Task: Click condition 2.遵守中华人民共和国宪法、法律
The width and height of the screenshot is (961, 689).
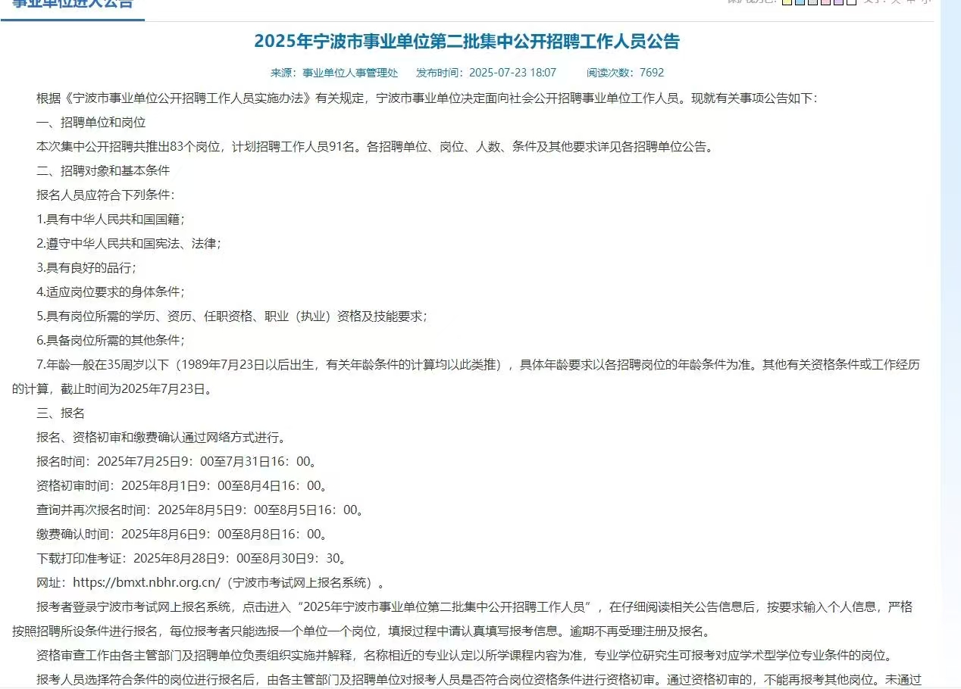Action: tap(129, 243)
